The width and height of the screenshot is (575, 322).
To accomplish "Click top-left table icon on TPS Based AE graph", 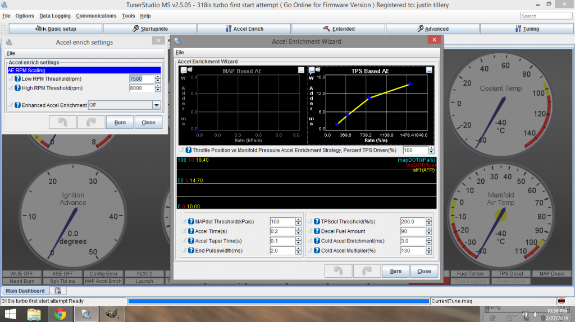I will [311, 69].
